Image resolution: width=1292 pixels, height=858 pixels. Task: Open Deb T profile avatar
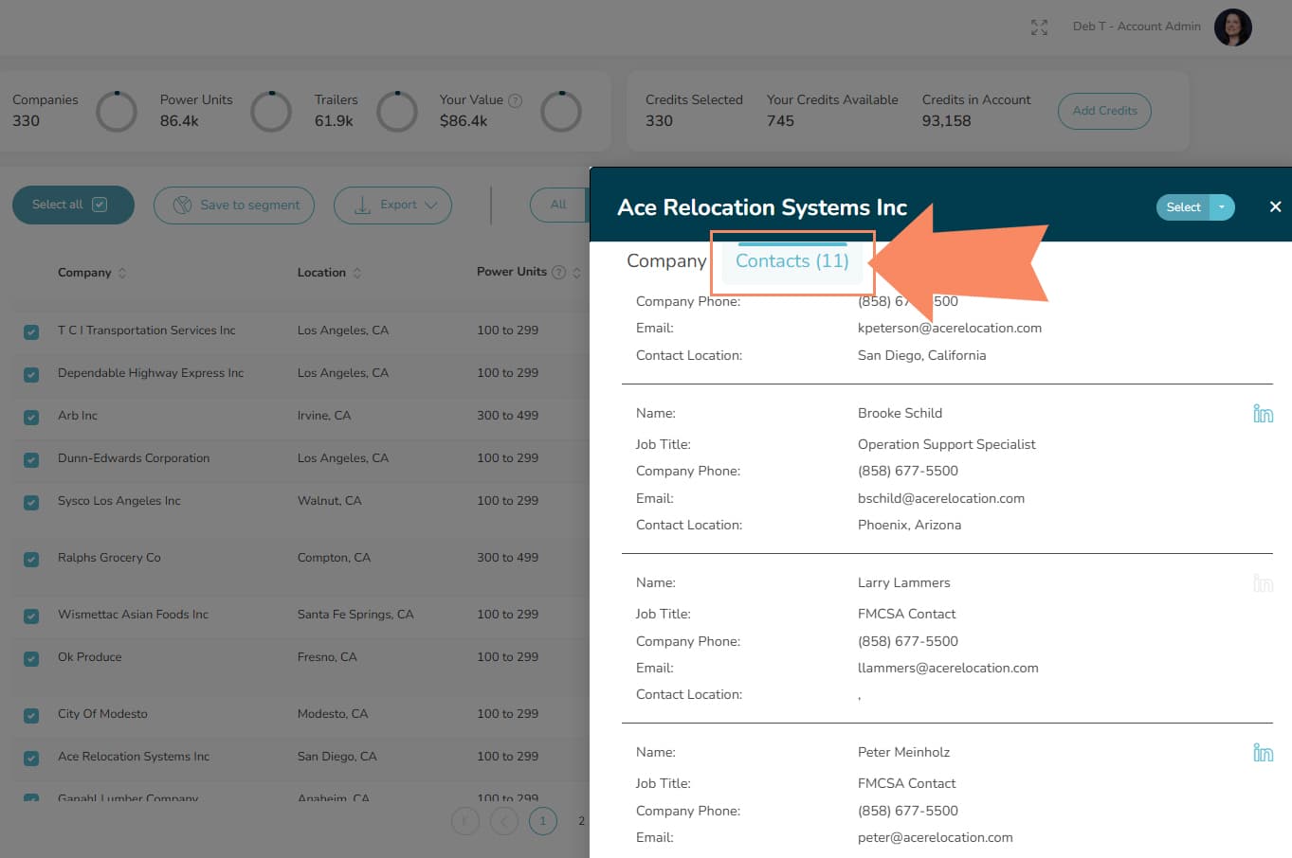(1232, 27)
